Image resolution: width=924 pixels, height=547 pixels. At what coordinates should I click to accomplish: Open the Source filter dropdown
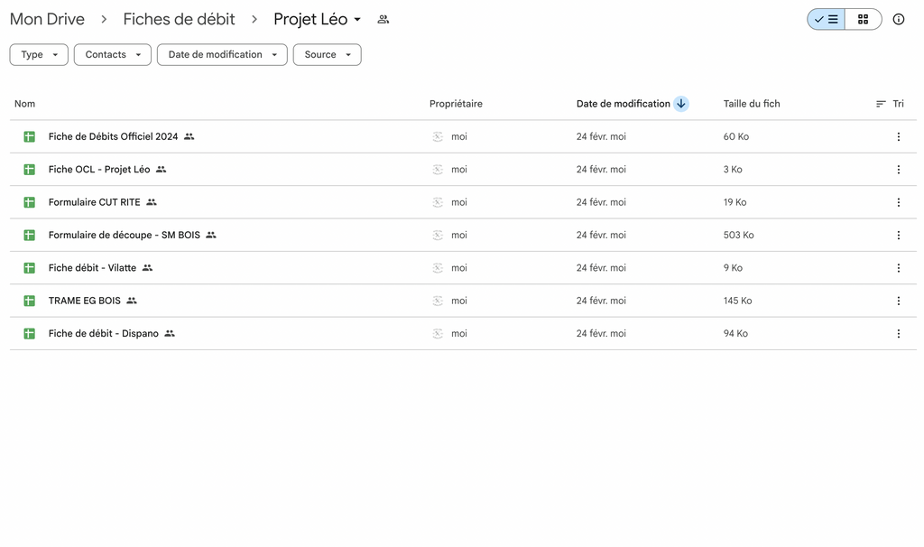(327, 55)
